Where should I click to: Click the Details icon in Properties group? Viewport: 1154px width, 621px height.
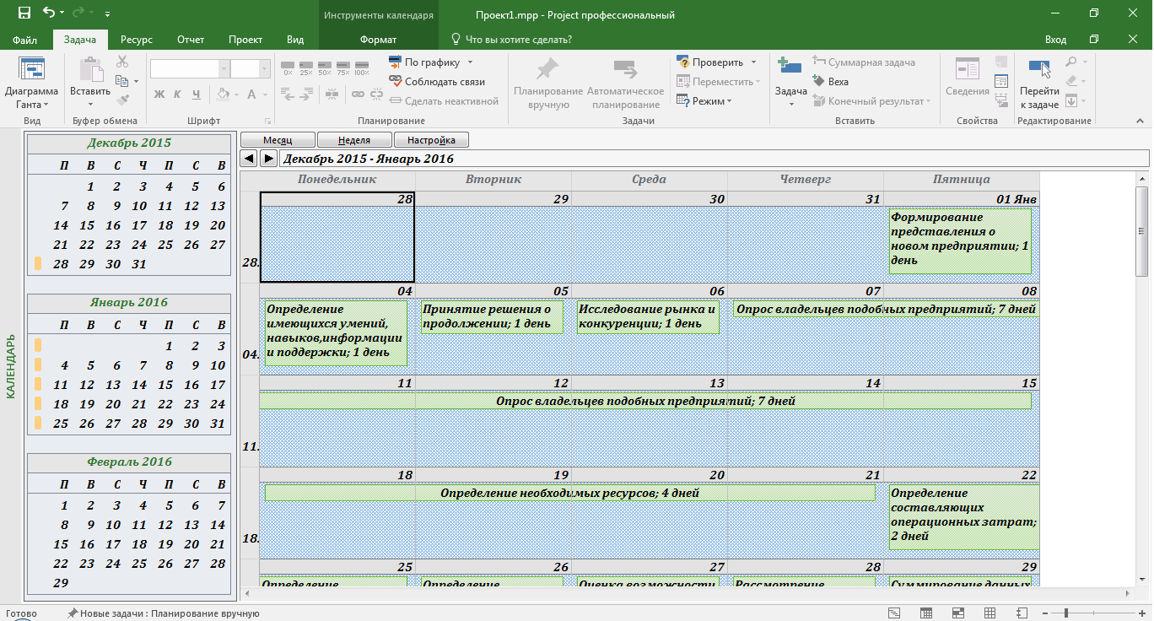[x=1001, y=82]
